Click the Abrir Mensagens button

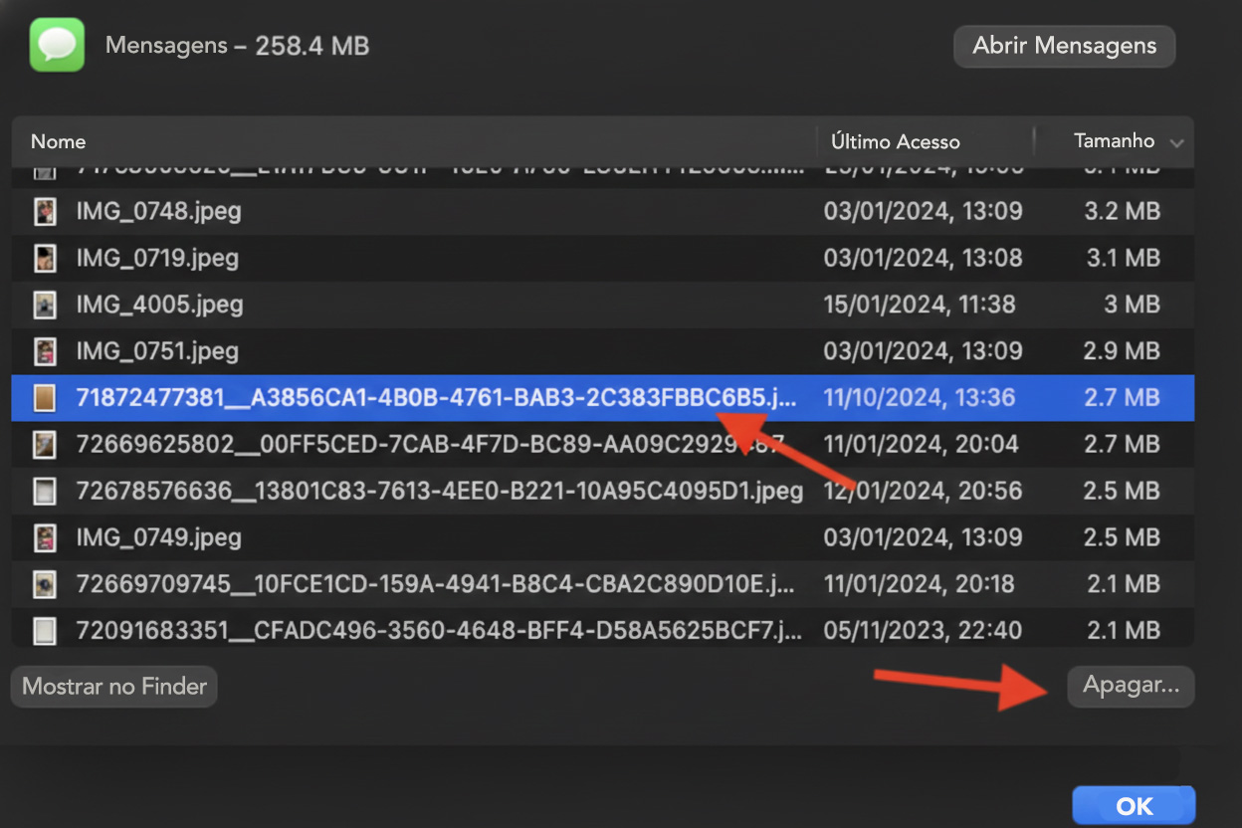click(x=1064, y=46)
